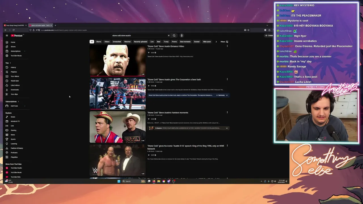Open more options for Austin 3:16 result

[227, 146]
